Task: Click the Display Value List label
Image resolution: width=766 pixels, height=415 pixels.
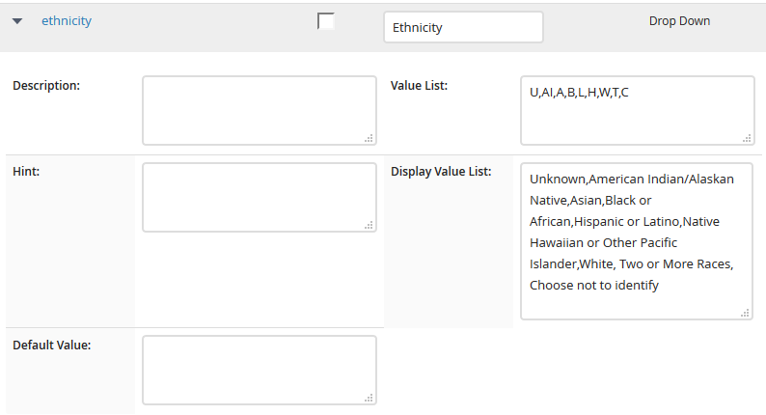Action: coord(441,172)
